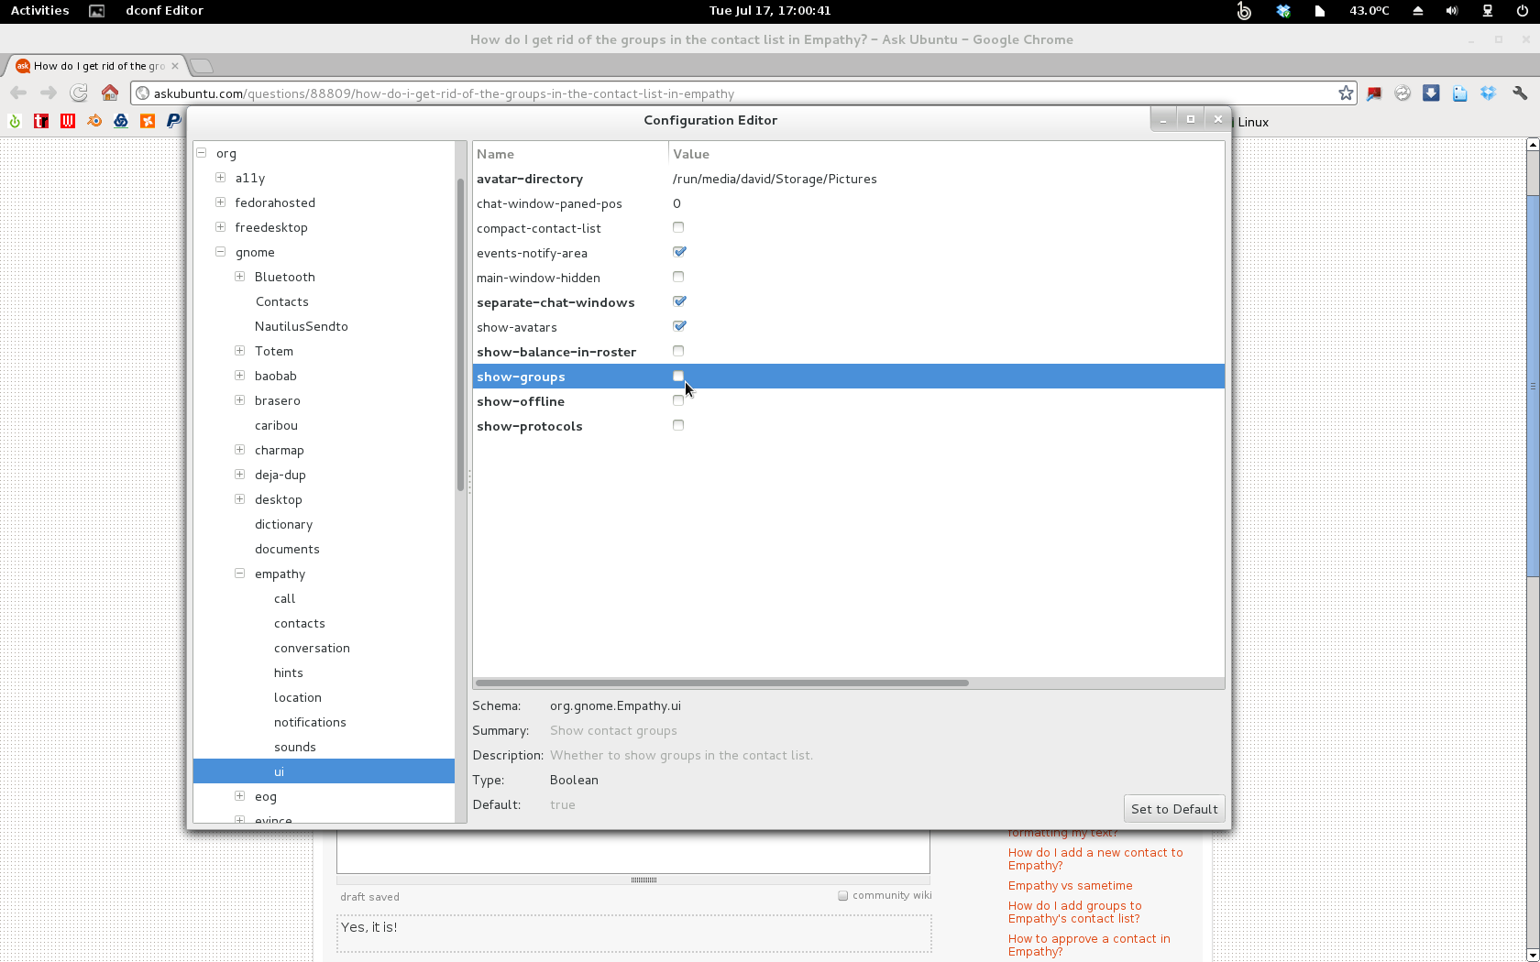Click the beats-style tray icon in top panel

pyautogui.click(x=1244, y=11)
